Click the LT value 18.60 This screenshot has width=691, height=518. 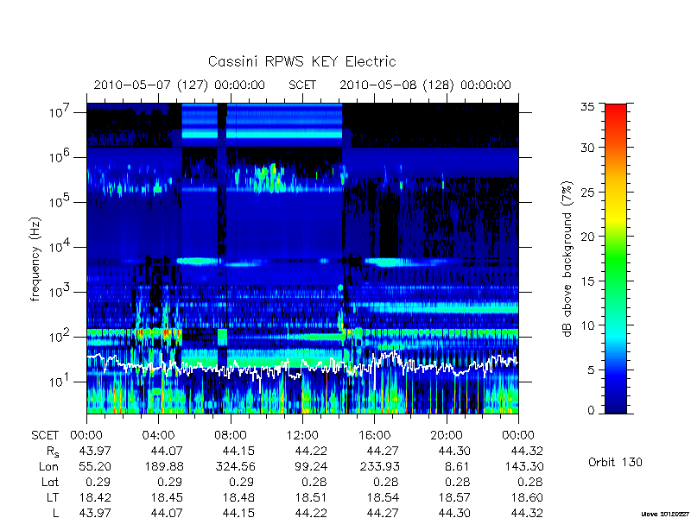527,497
